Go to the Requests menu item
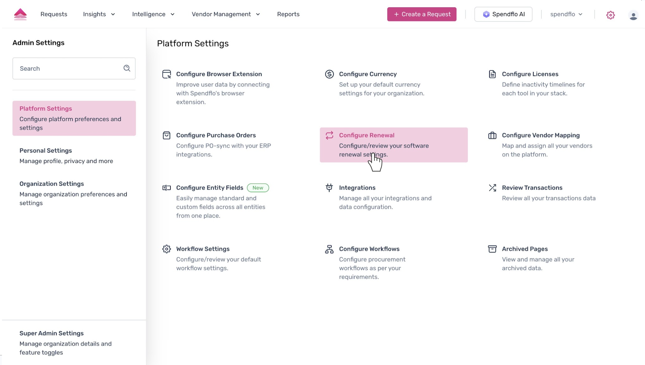The image size is (645, 365). 54,14
